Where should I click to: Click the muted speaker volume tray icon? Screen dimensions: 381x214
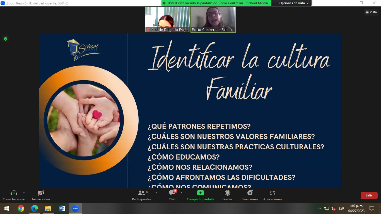(x=333, y=208)
